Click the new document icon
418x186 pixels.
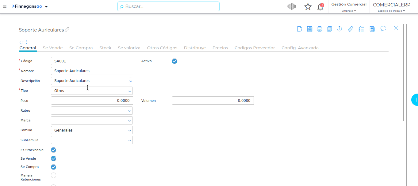point(300,29)
